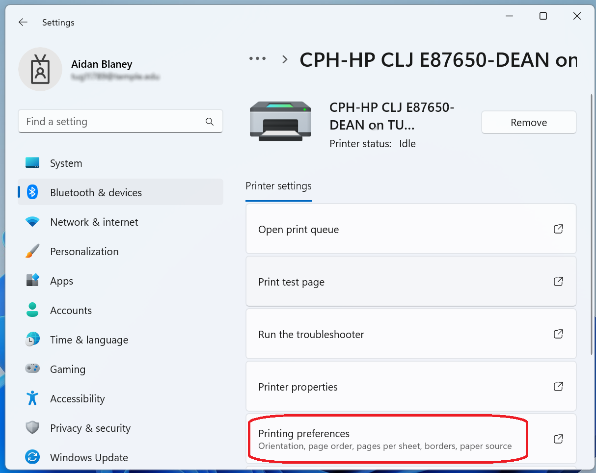Click the Personalization paintbrush icon
The image size is (596, 473).
point(32,251)
